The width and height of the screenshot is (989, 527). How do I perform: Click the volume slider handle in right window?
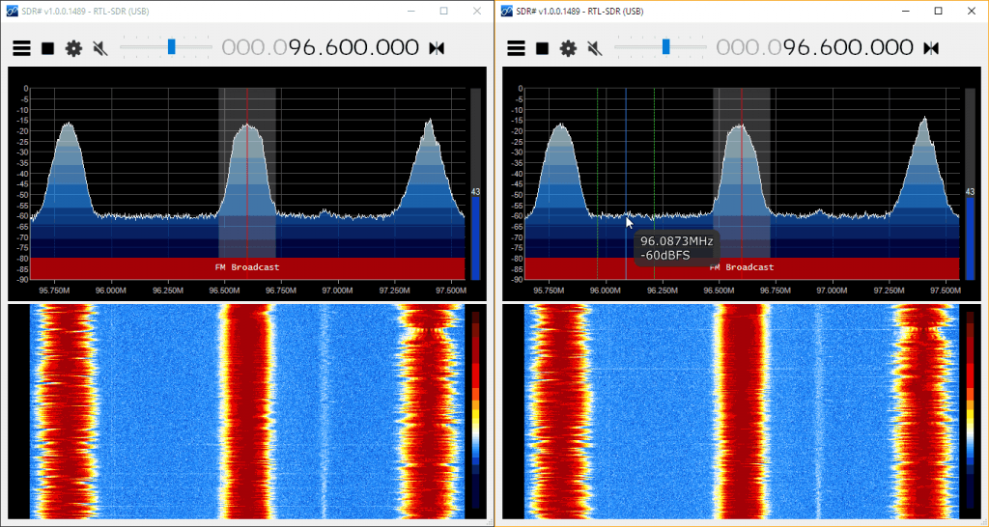(x=665, y=46)
